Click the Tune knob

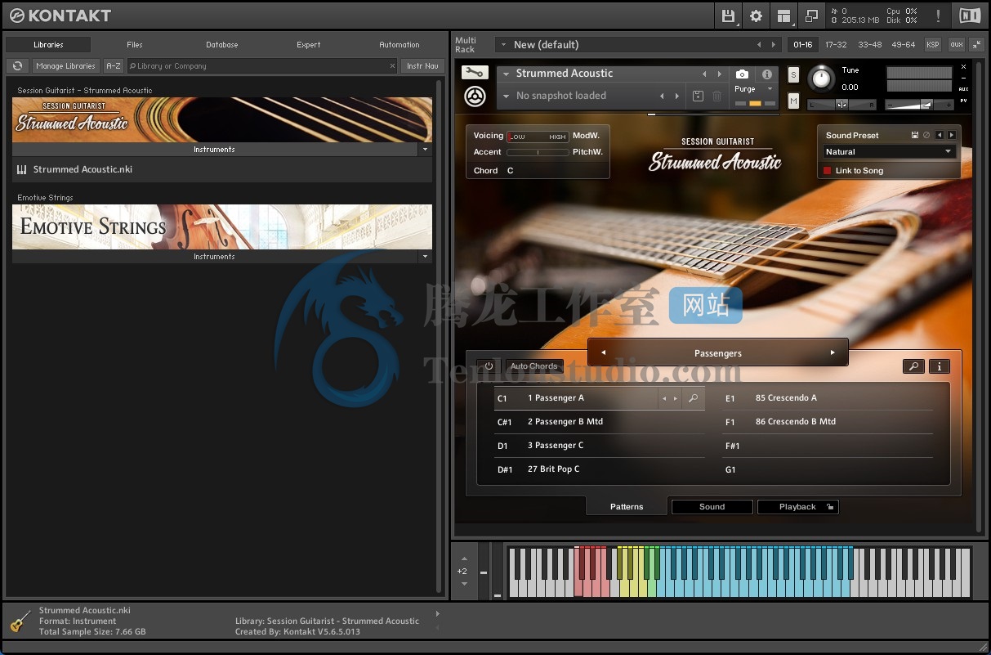coord(821,79)
